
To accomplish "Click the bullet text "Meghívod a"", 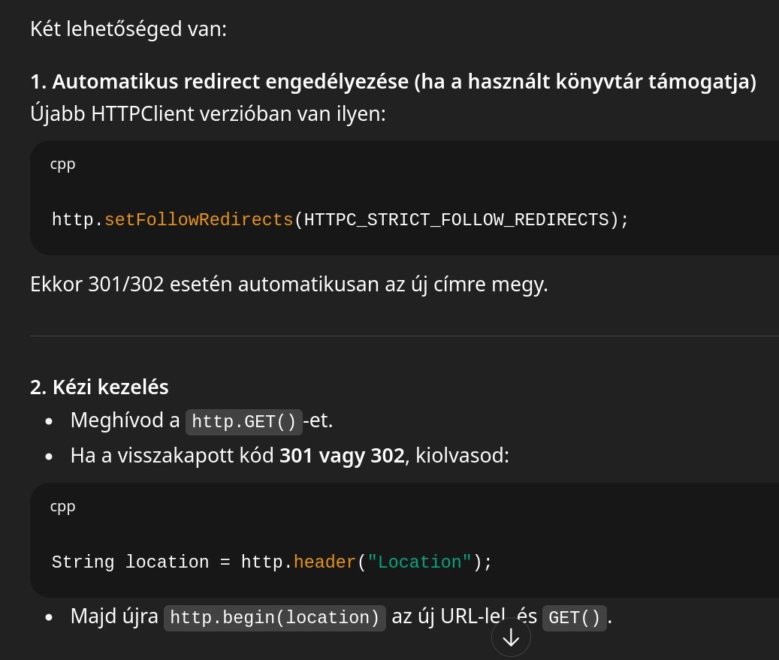I will tap(125, 420).
